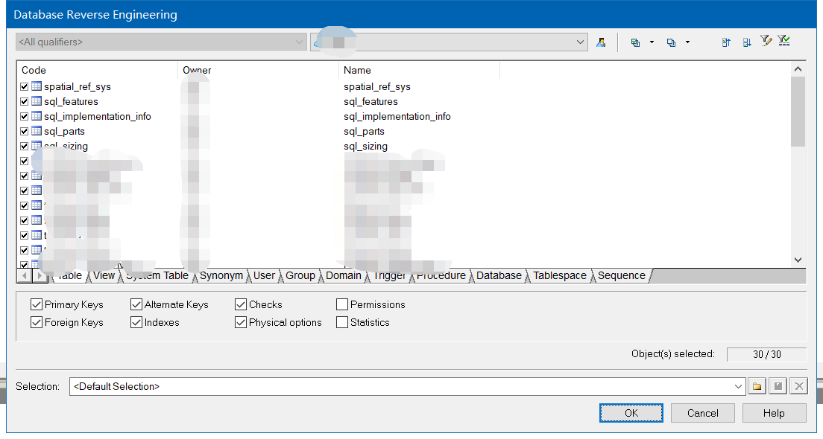
Task: Click the Deselect All objects icon
Action: tap(671, 42)
